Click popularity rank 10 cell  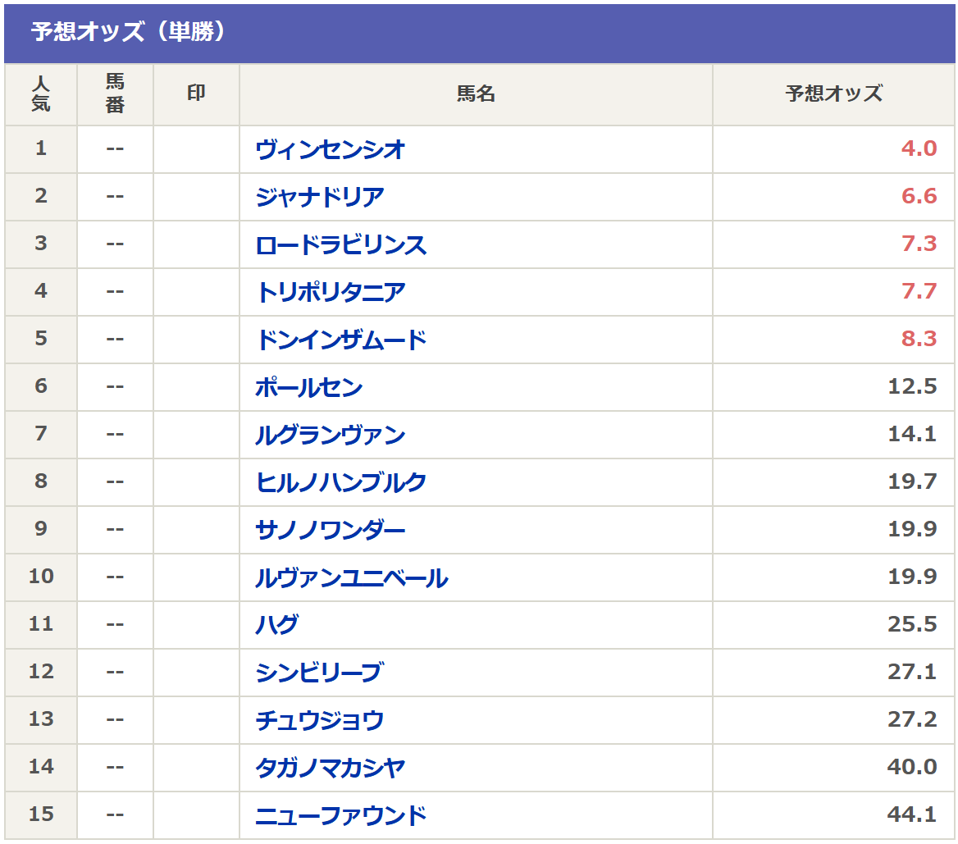click(x=41, y=577)
